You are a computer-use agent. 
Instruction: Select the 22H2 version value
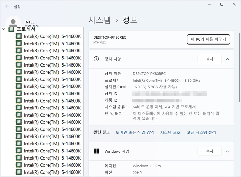click(x=137, y=173)
